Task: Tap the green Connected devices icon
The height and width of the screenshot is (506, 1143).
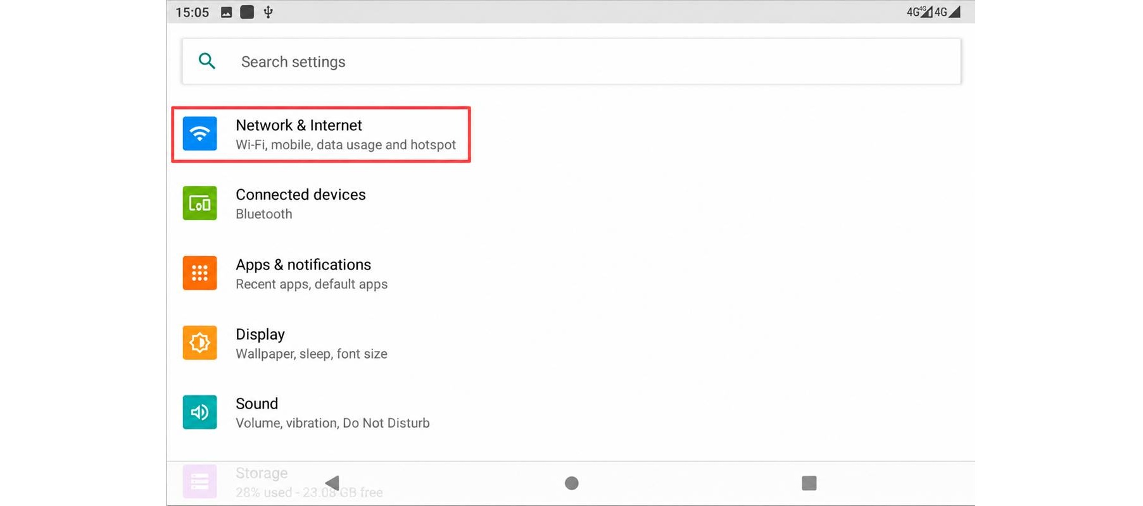Action: coord(199,203)
